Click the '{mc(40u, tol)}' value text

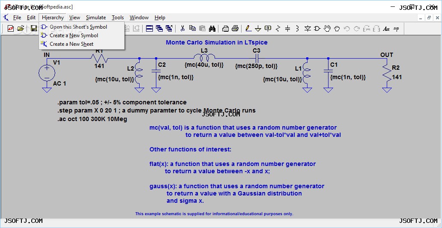coord(204,65)
